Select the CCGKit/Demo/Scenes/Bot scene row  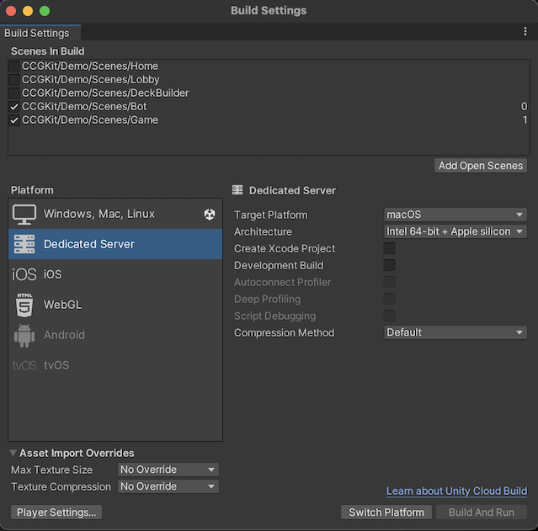269,107
